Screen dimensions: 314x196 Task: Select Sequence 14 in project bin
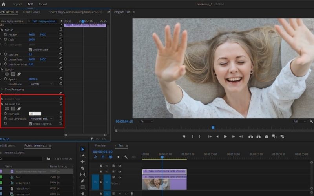[22, 183]
